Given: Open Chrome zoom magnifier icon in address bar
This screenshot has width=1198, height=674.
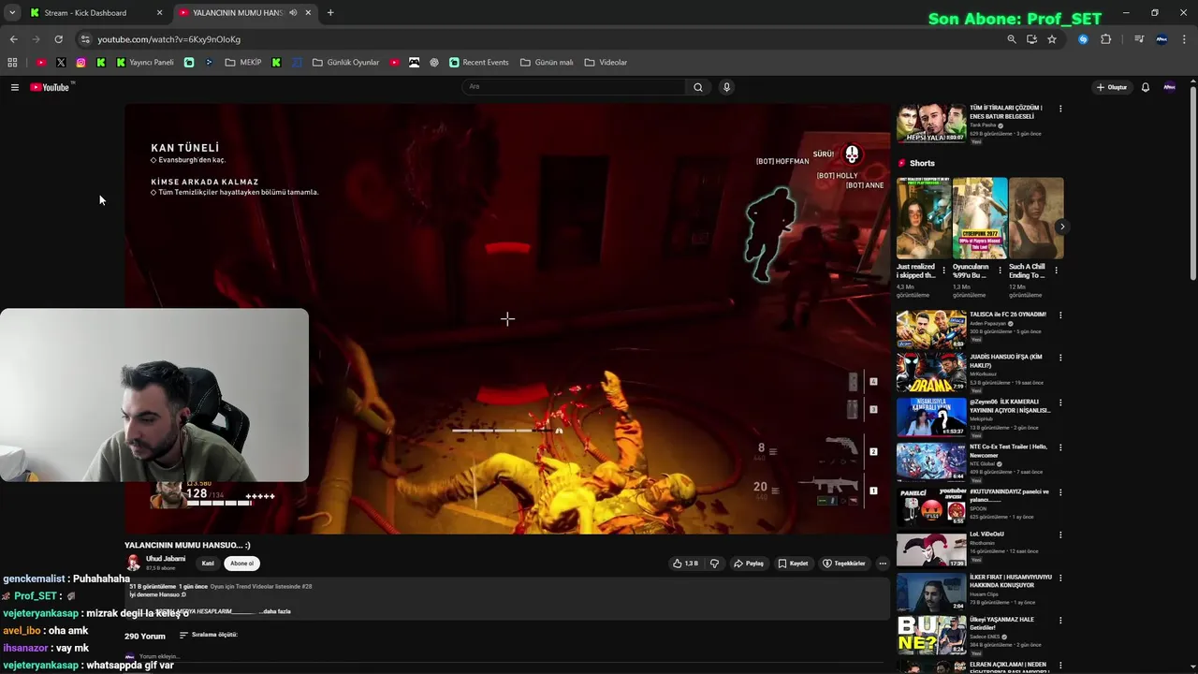Looking at the screenshot, I should point(1011,39).
